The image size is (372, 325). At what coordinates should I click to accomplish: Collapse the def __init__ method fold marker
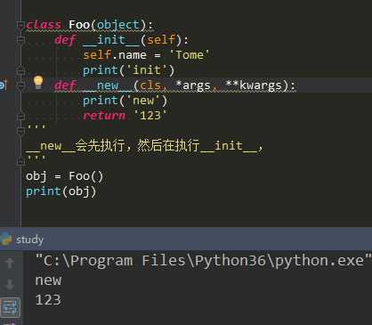20,39
